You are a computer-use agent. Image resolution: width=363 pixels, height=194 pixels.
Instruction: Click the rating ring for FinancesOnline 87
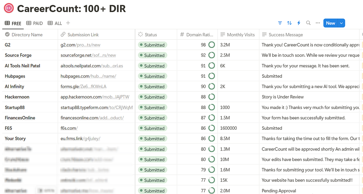coord(212,118)
